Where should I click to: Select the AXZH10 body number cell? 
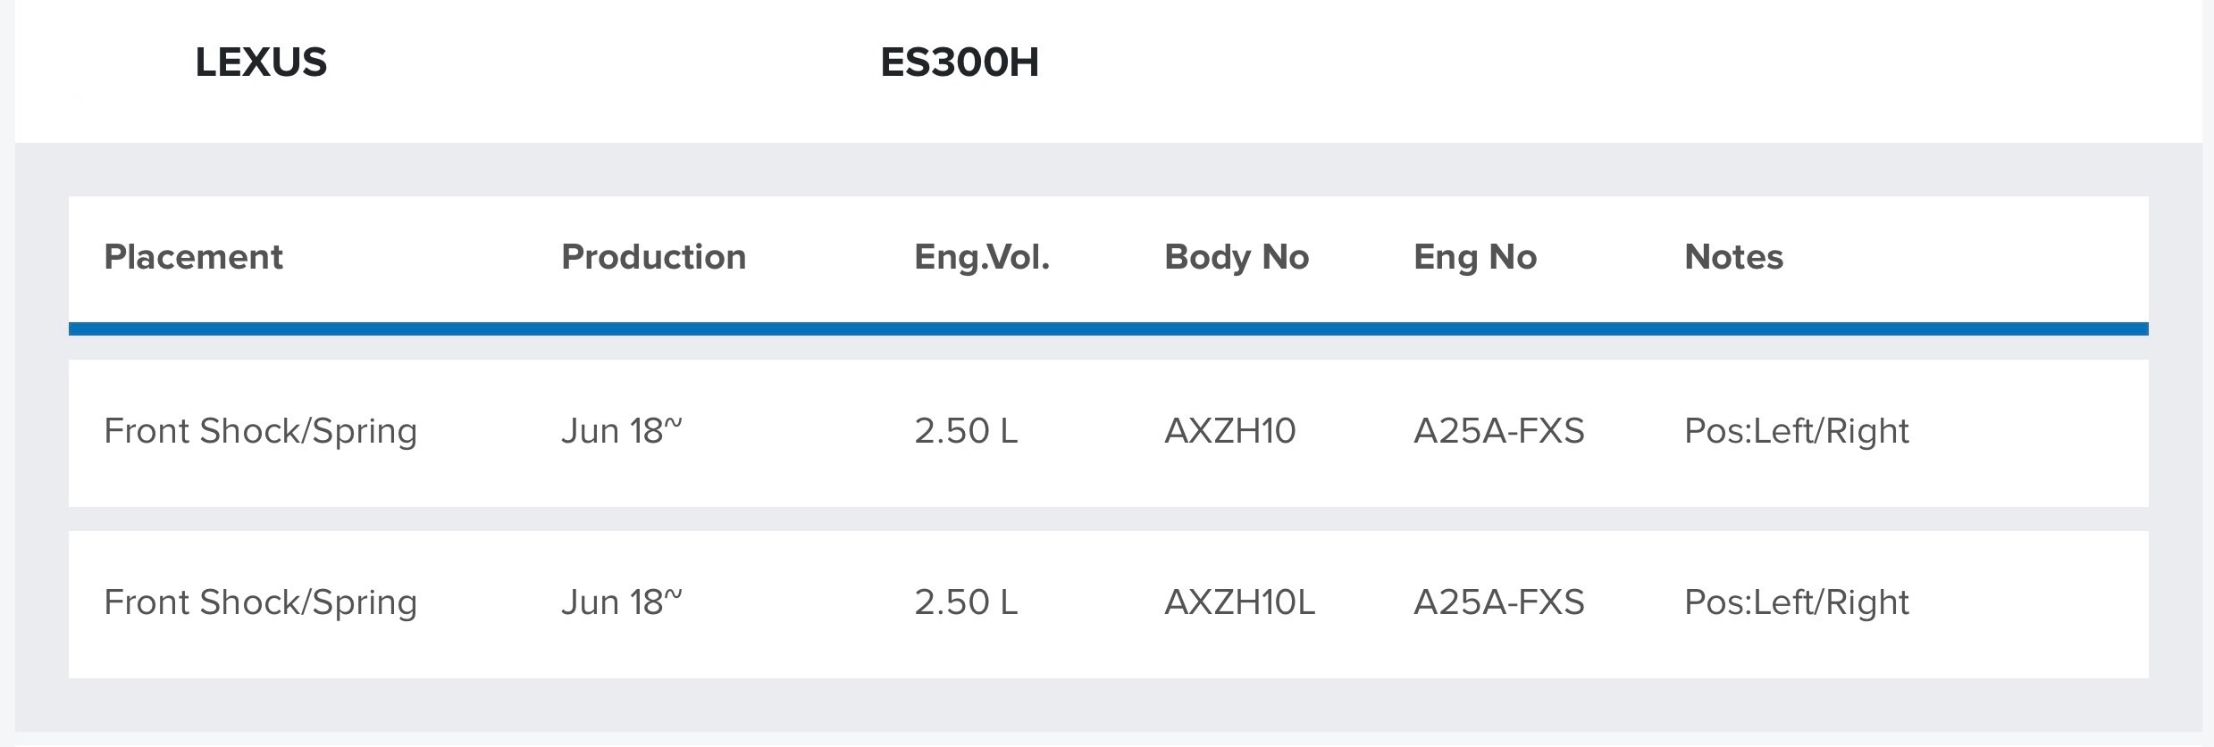1229,431
